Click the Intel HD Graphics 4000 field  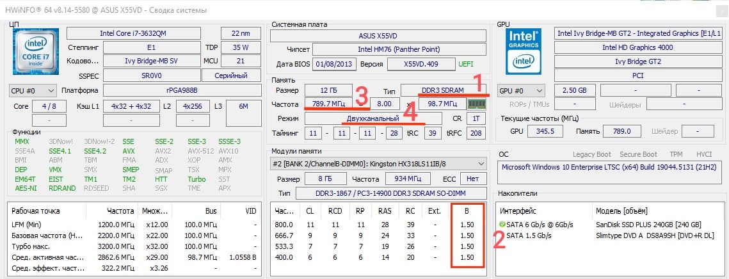(x=638, y=47)
